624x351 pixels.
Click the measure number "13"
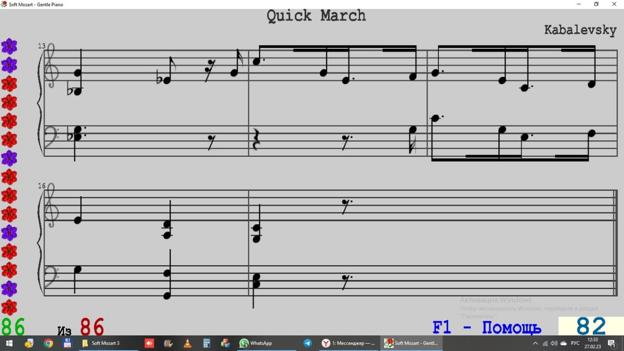click(42, 46)
